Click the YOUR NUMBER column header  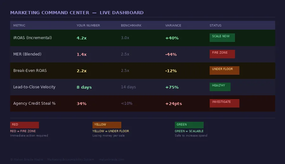pyautogui.click(x=88, y=25)
